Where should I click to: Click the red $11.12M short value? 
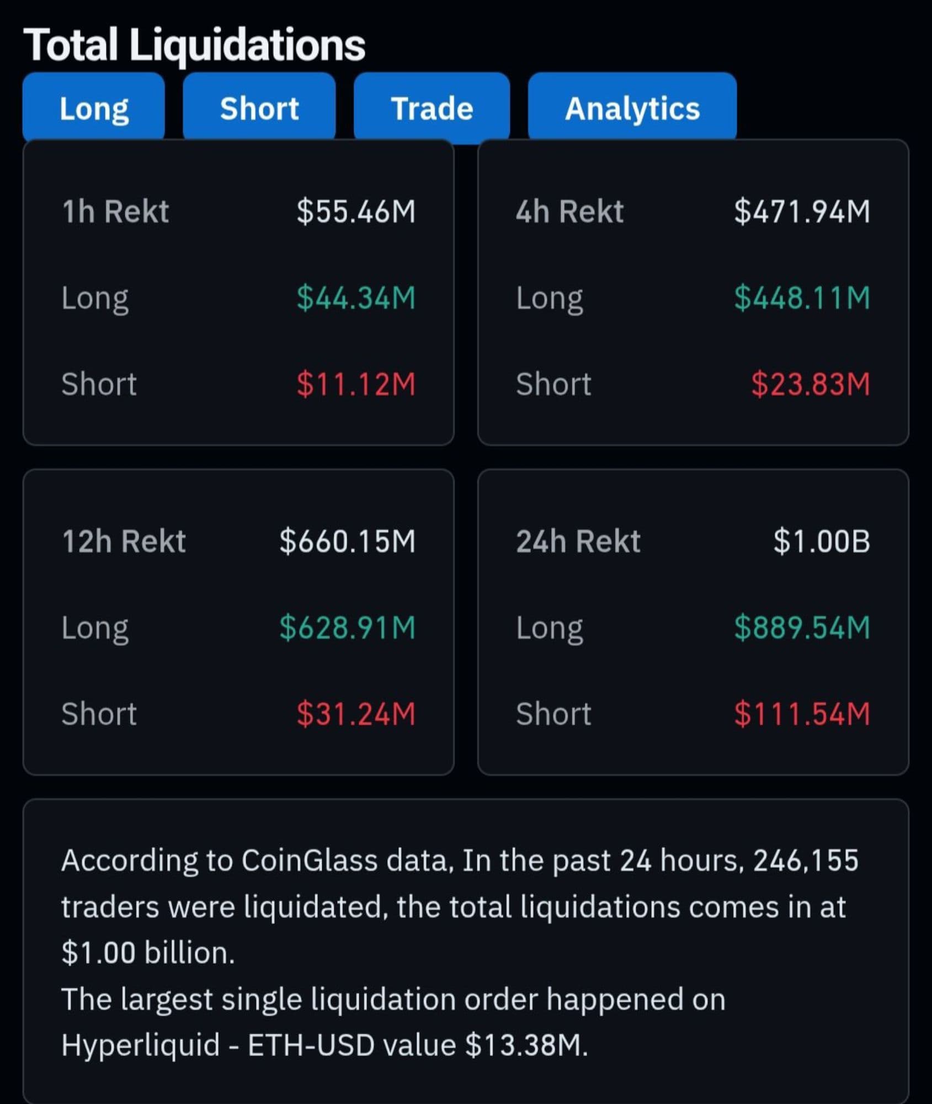pos(356,384)
